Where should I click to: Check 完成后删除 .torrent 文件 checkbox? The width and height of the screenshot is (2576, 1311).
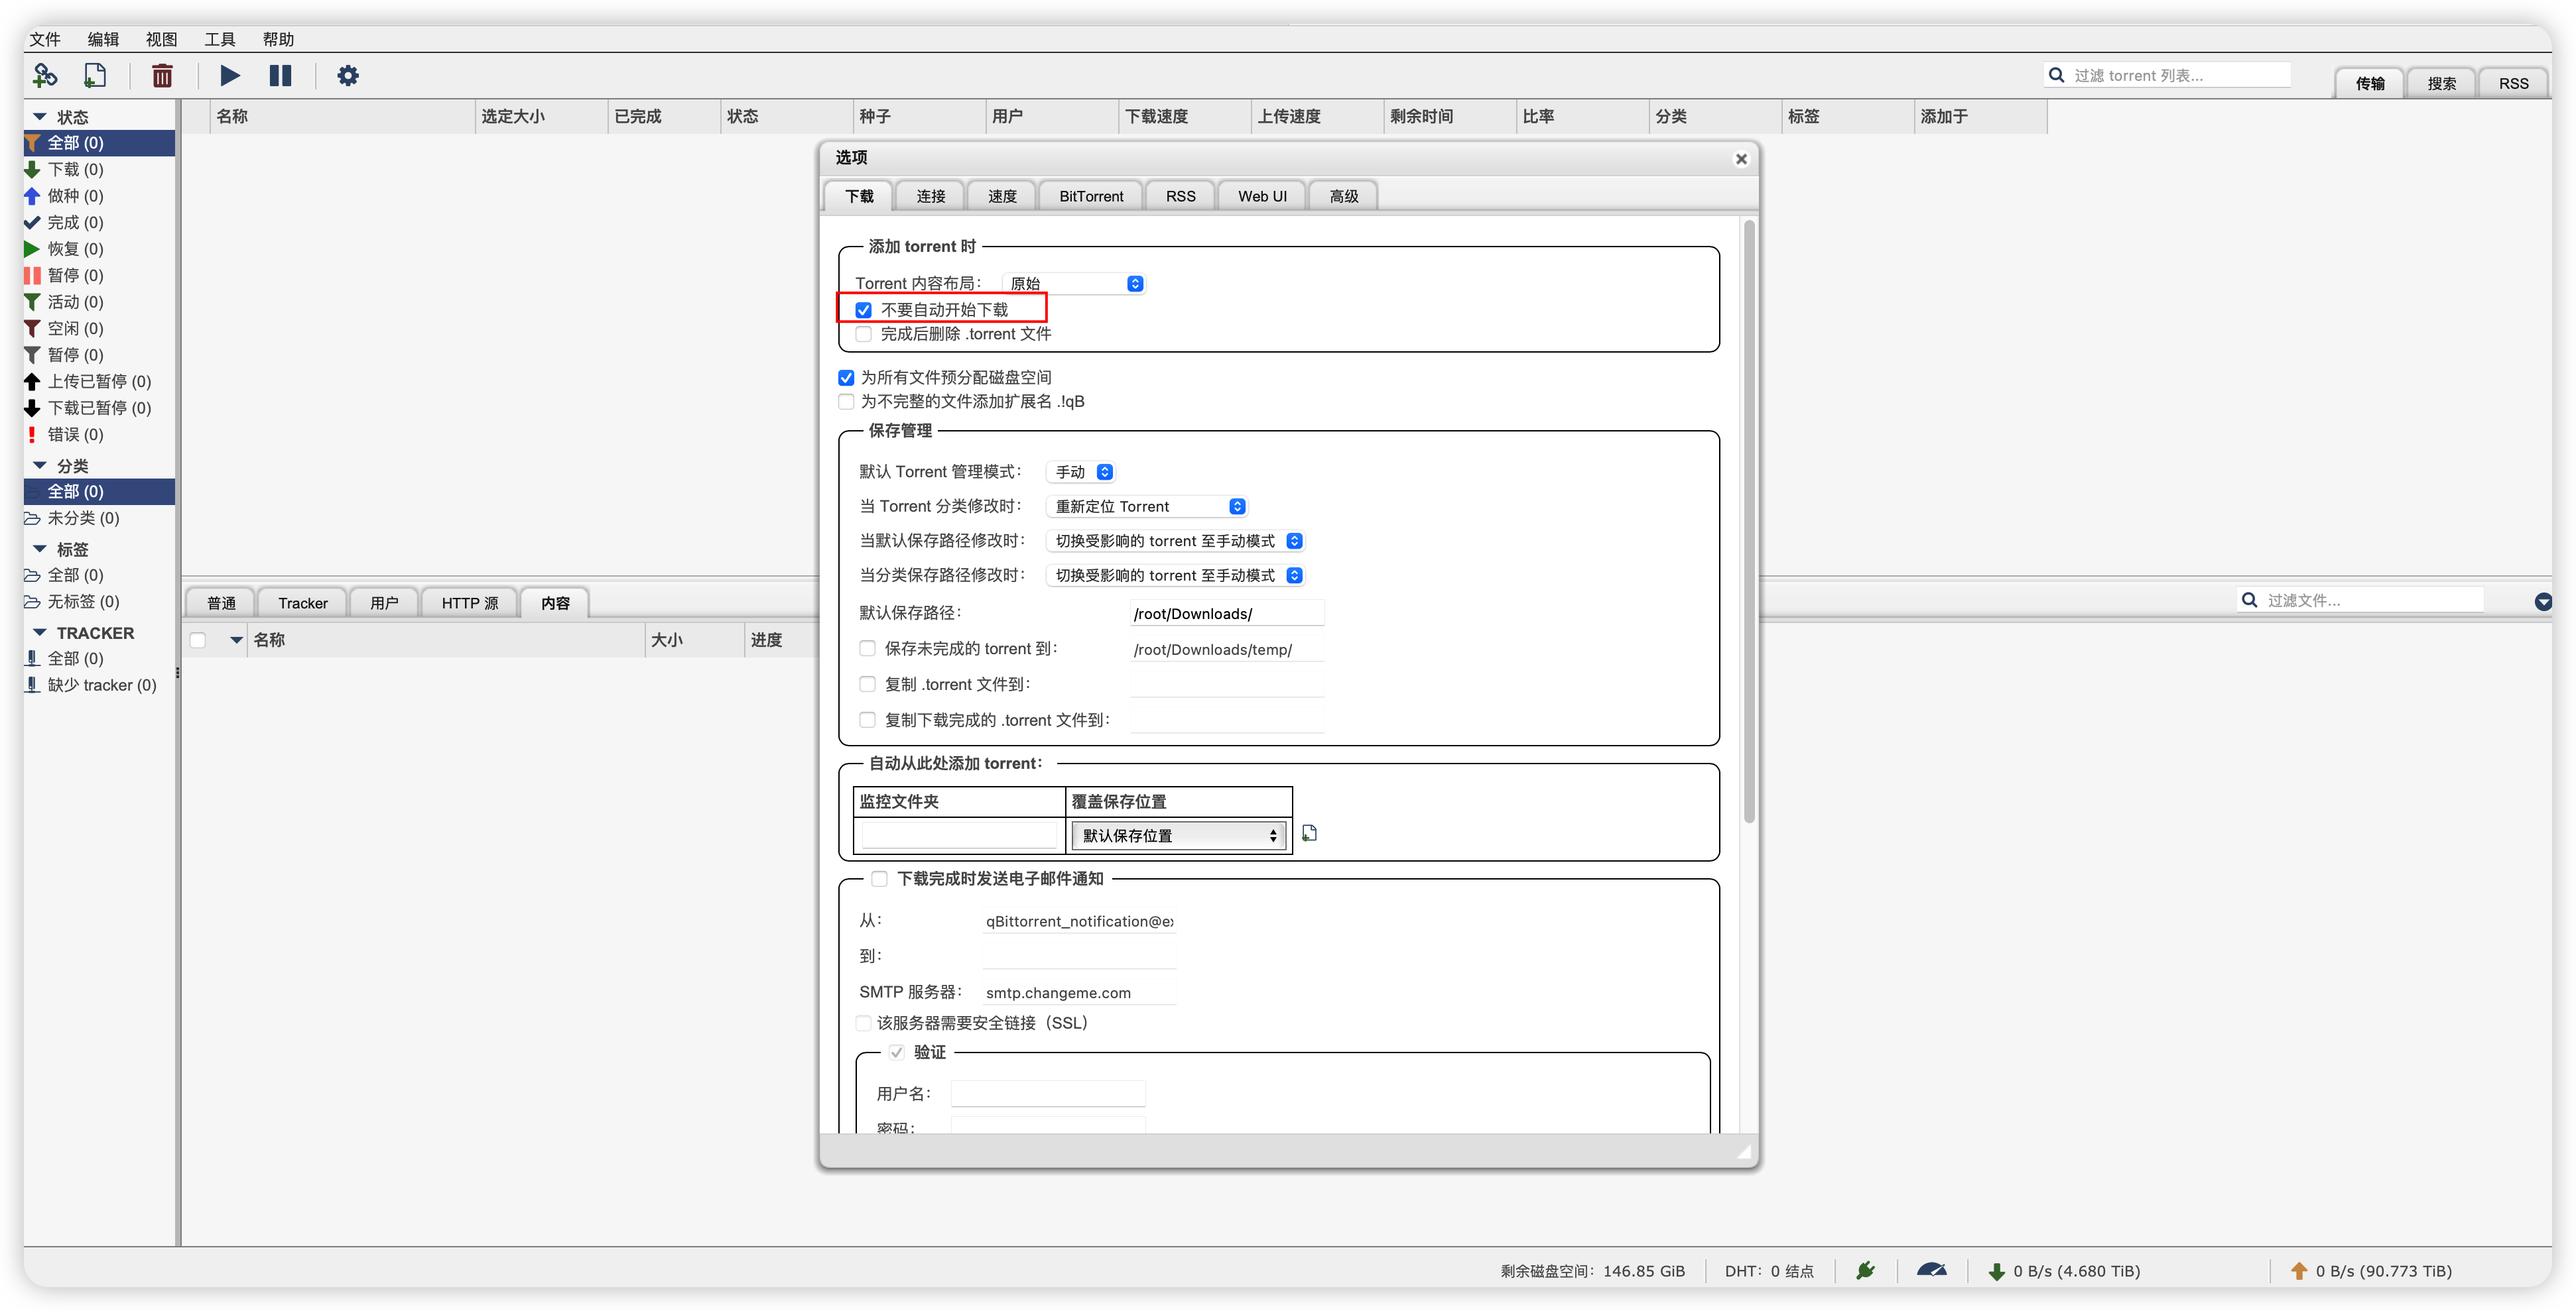coord(863,334)
